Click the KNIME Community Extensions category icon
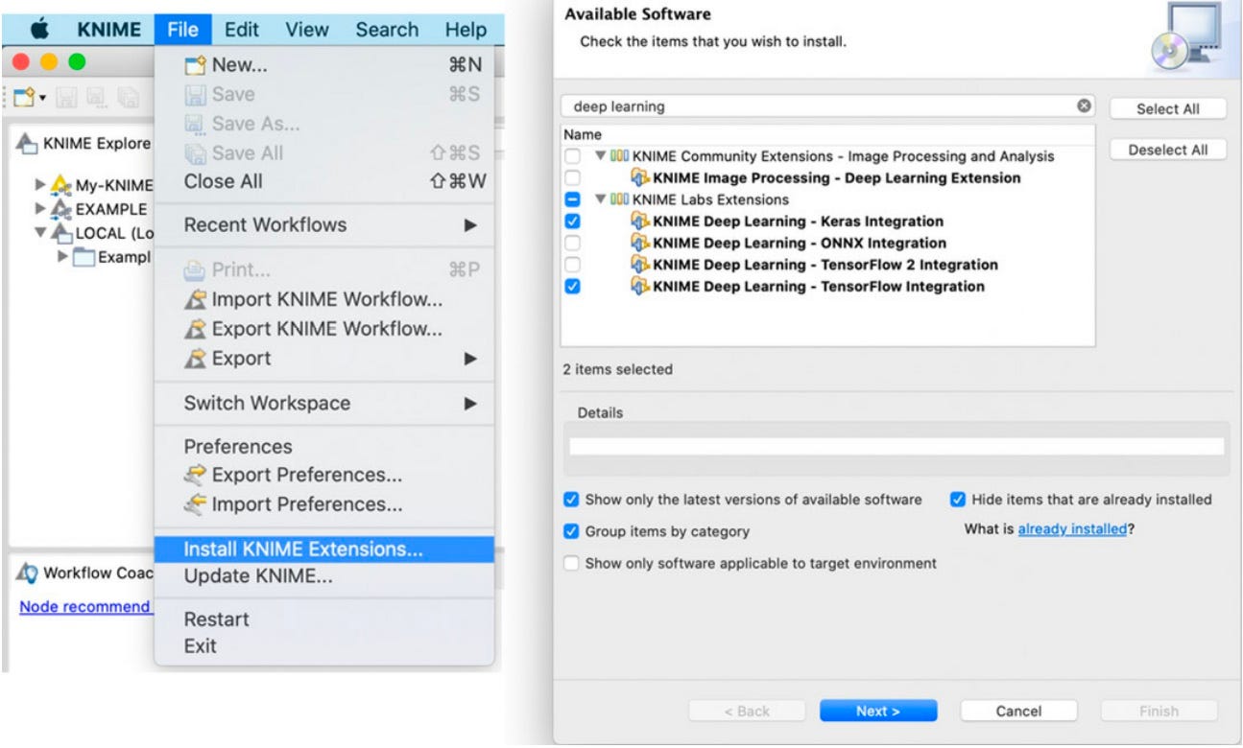1243x748 pixels. tap(619, 156)
